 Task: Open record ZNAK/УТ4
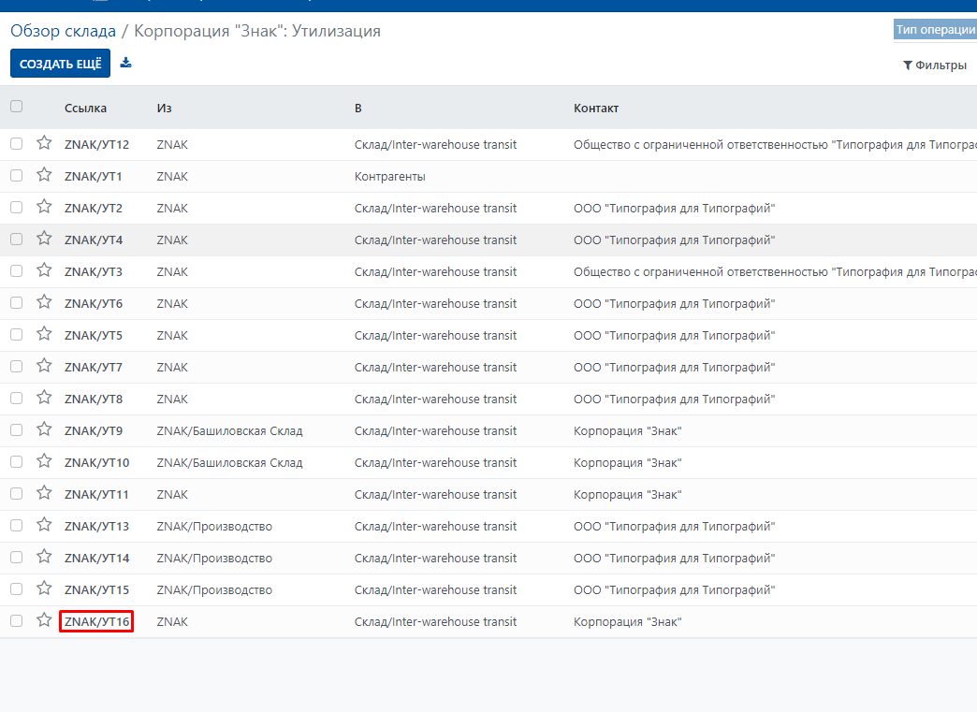click(94, 240)
